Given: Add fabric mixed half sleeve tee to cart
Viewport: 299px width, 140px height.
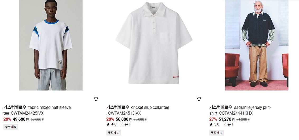Looking at the screenshot, I should coord(96,99).
